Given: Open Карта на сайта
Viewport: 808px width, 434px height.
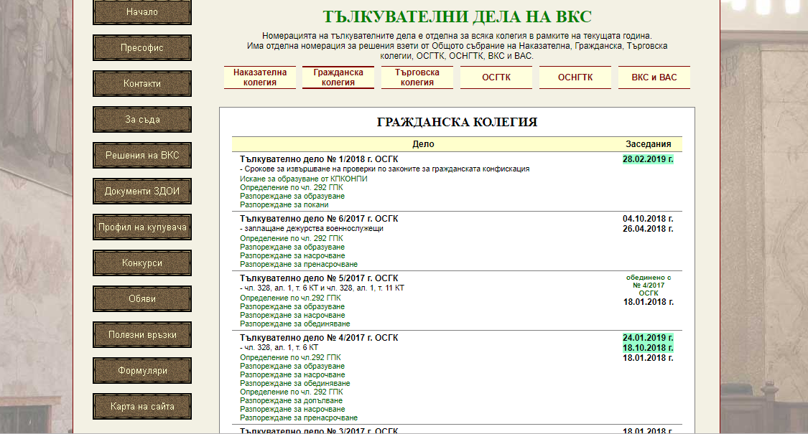Looking at the screenshot, I should (x=142, y=406).
